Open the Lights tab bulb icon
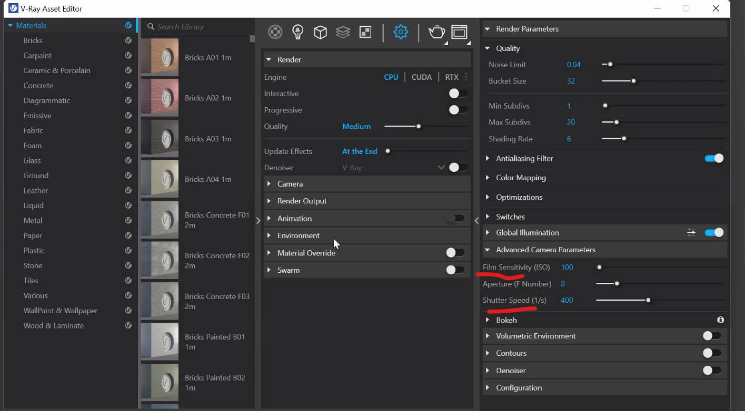Viewport: 745px width, 411px height. 298,32
